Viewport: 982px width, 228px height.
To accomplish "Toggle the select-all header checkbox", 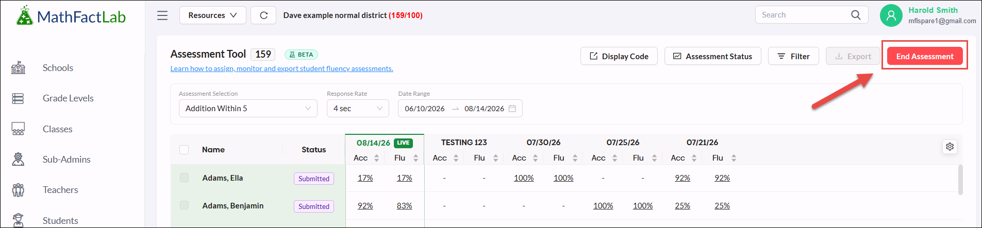I will click(x=184, y=150).
